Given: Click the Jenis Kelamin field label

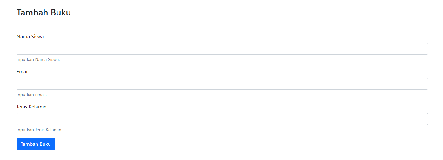Looking at the screenshot, I should click(31, 107).
